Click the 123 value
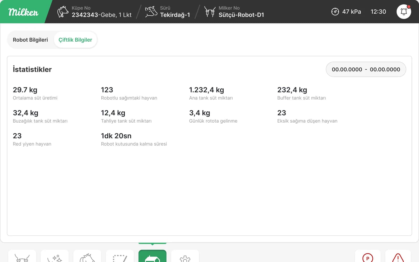Image resolution: width=419 pixels, height=262 pixels. tap(107, 90)
